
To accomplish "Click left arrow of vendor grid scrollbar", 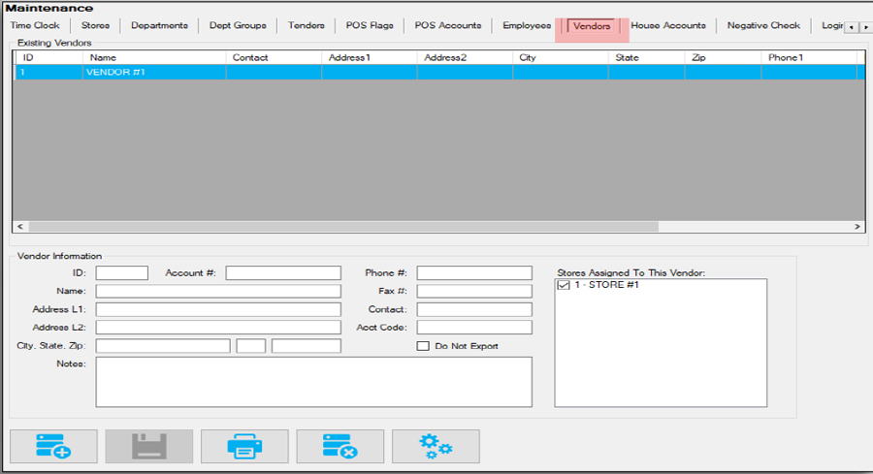I will click(x=20, y=227).
